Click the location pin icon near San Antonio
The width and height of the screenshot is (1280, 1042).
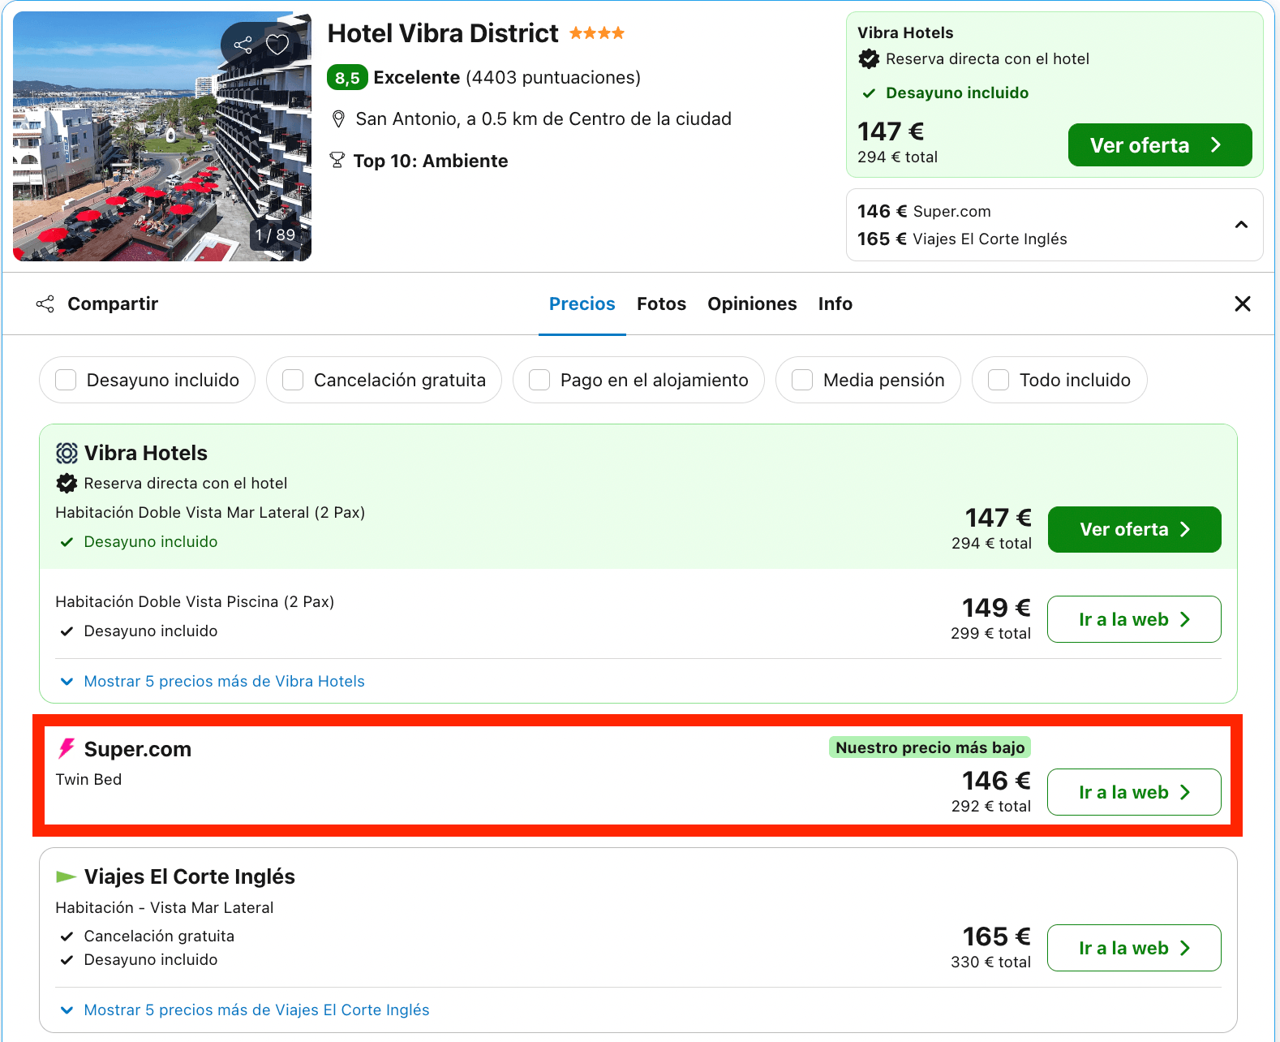(339, 119)
